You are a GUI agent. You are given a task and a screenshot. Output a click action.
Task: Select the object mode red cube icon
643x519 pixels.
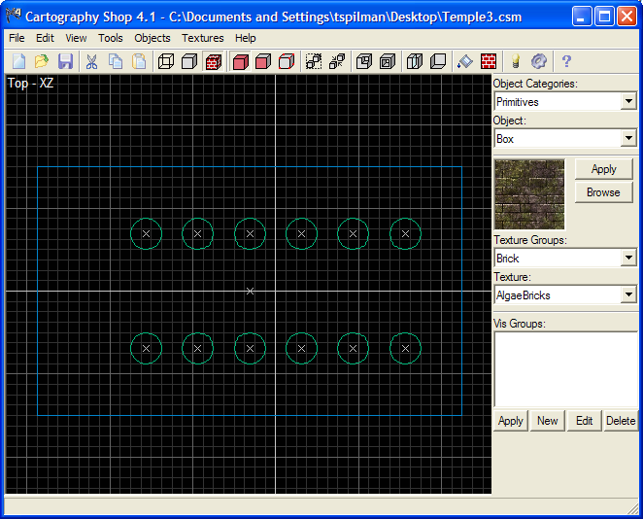(x=240, y=61)
